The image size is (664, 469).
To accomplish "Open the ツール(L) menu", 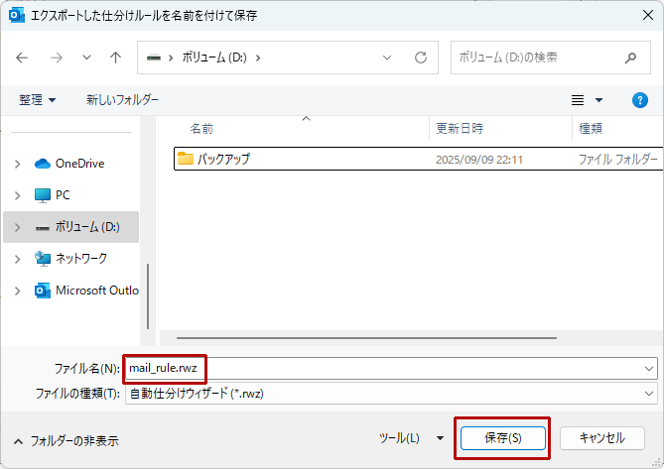I will (x=409, y=437).
